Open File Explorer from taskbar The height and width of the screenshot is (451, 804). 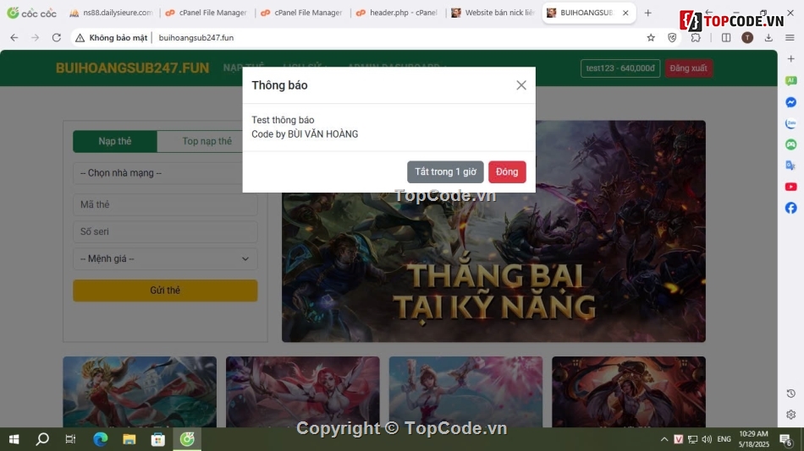pyautogui.click(x=129, y=438)
